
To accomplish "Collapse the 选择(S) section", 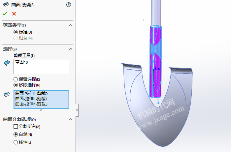I will tap(71, 49).
